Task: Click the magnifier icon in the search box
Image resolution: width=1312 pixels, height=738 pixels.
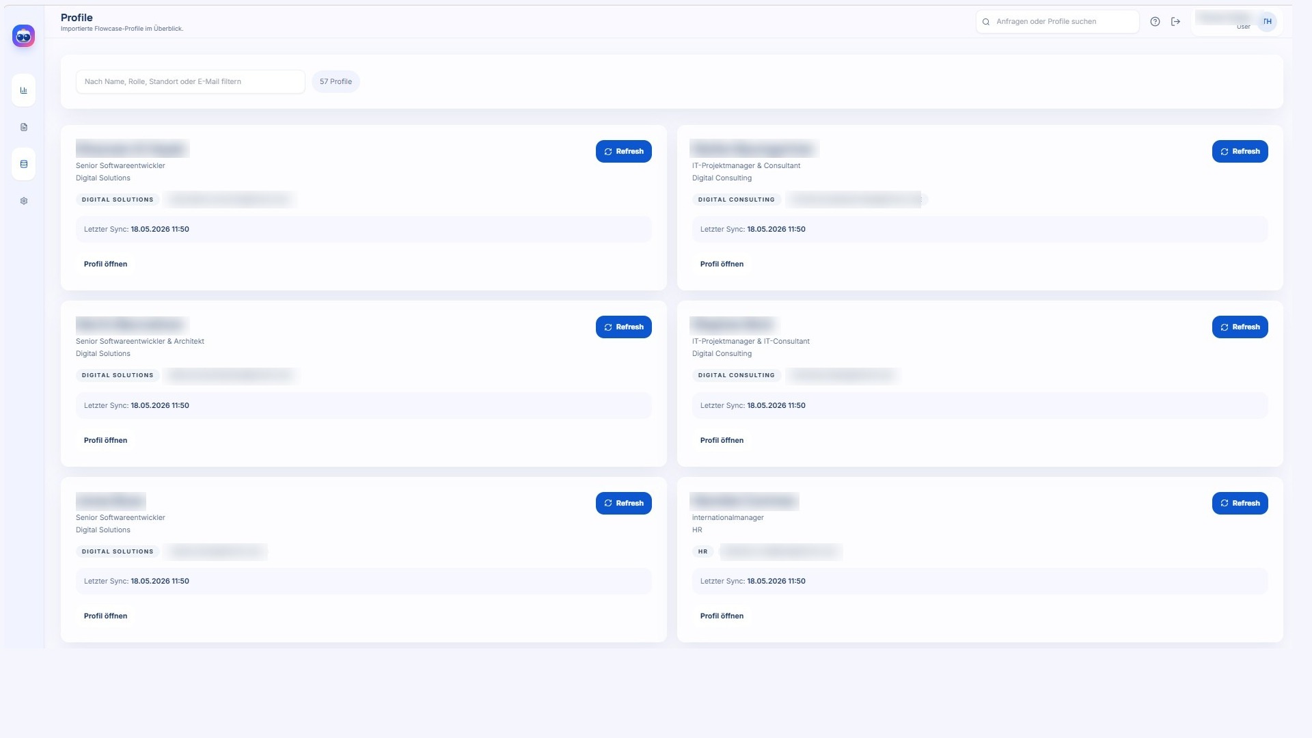Action: pyautogui.click(x=986, y=22)
